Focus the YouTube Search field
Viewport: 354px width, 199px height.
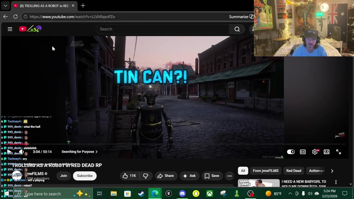pyautogui.click(x=163, y=29)
